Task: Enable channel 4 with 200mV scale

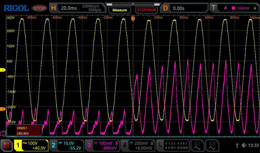Action: pyautogui.click(x=138, y=145)
